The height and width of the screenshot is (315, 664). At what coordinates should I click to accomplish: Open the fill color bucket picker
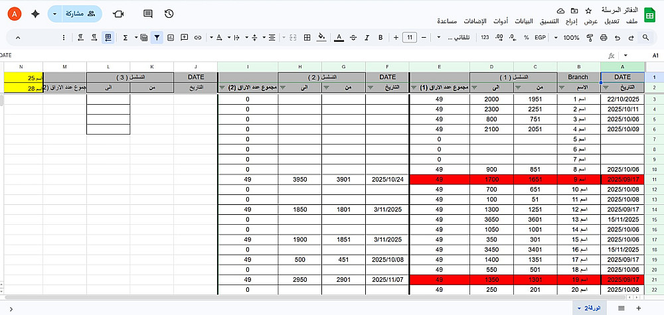click(321, 38)
